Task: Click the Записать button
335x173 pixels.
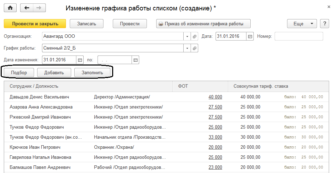Action: pyautogui.click(x=86, y=24)
